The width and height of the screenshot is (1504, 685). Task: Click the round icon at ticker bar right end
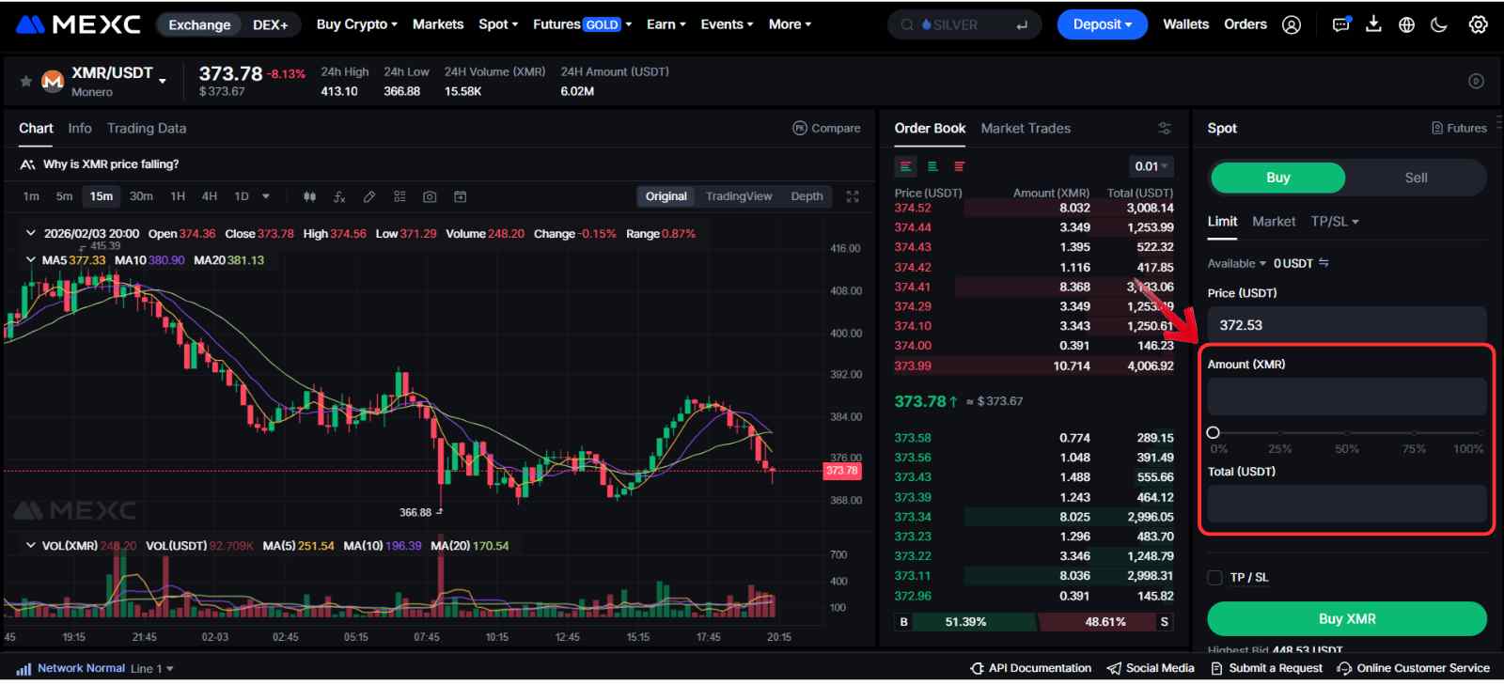tap(1476, 81)
